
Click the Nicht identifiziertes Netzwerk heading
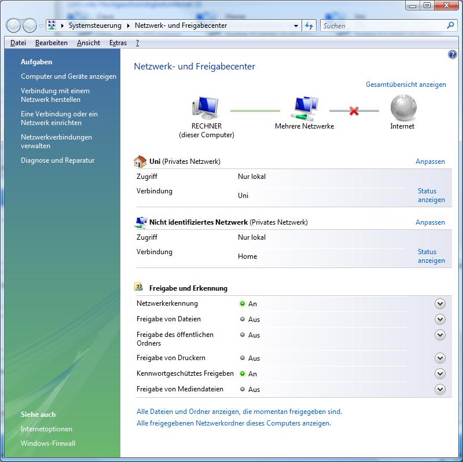click(199, 222)
